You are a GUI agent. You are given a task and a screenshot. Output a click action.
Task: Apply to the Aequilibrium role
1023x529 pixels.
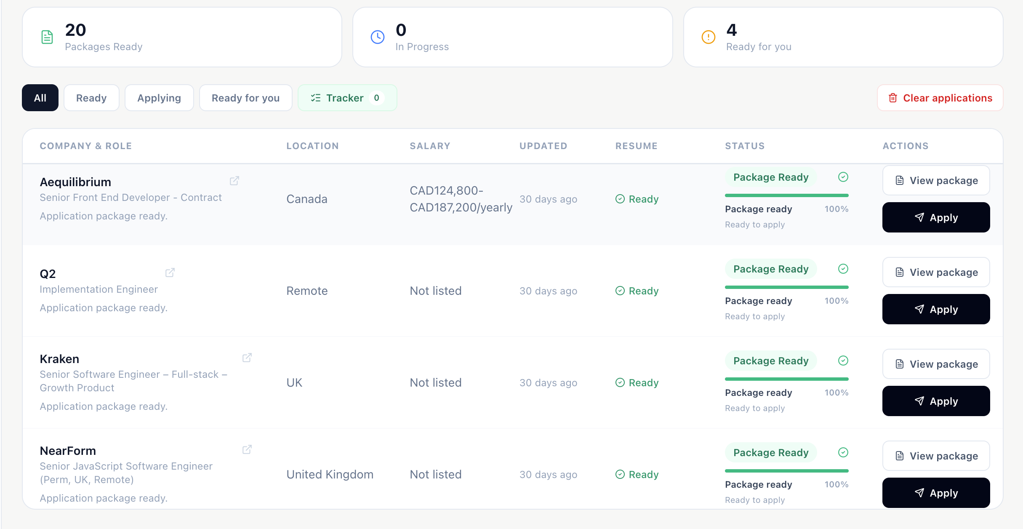click(x=936, y=217)
